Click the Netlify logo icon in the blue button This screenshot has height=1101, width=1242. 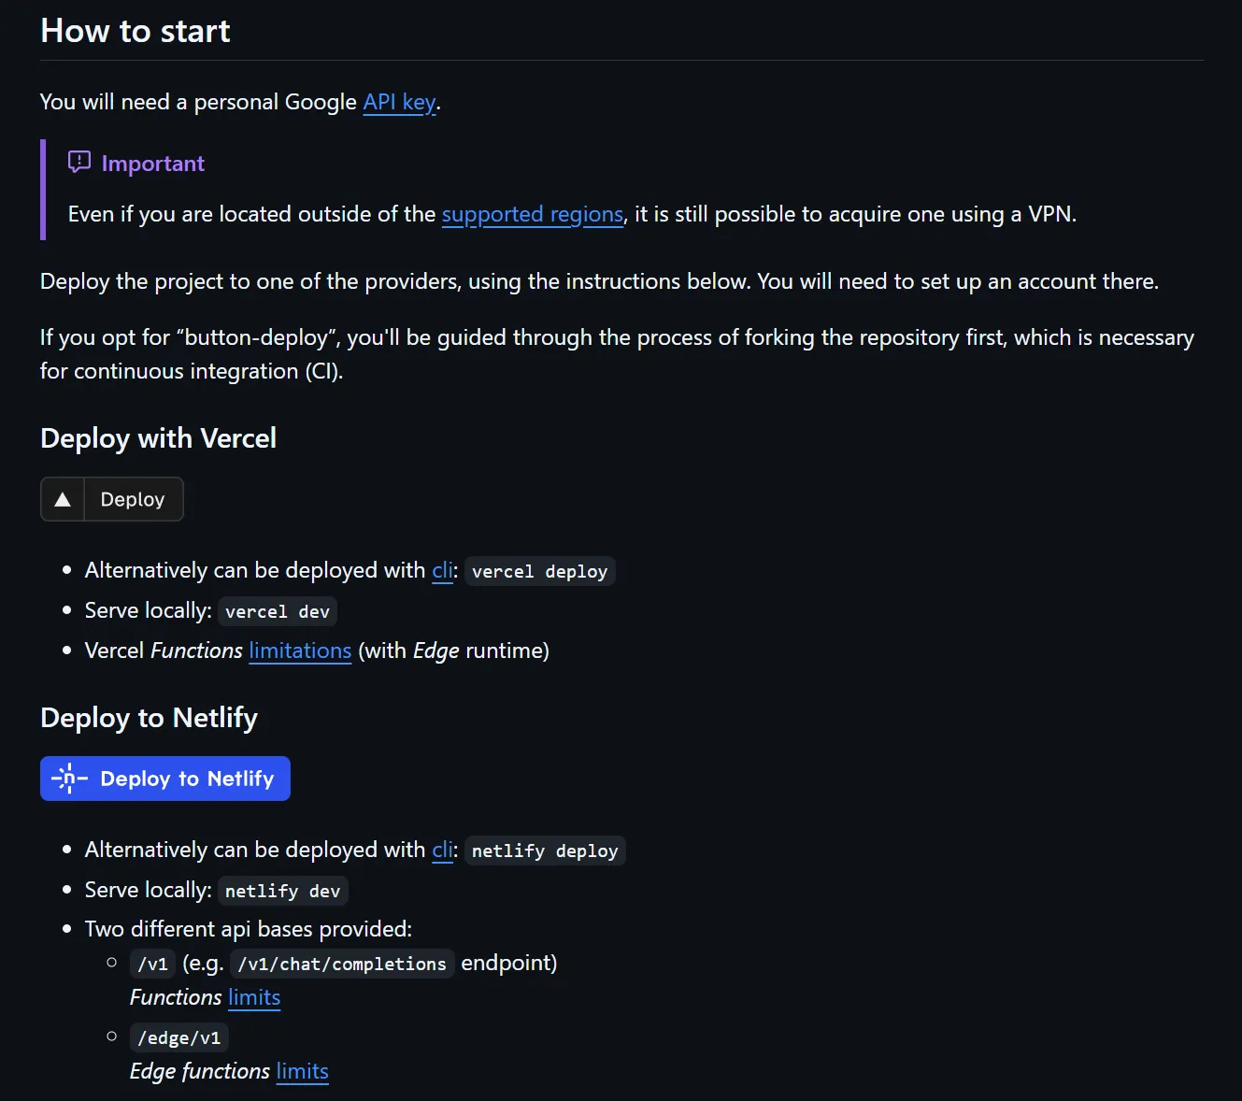click(x=69, y=779)
